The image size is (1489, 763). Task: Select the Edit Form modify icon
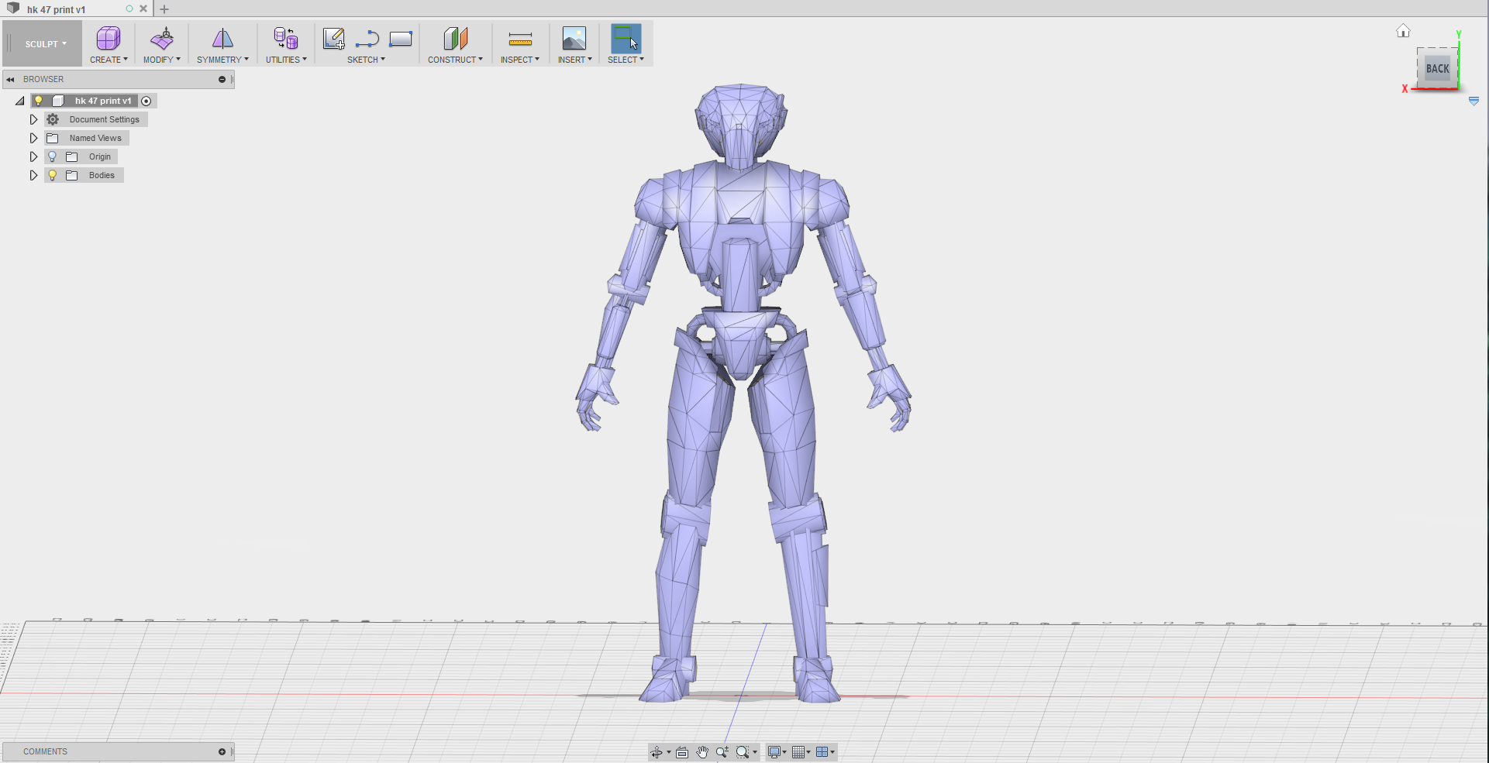pyautogui.click(x=162, y=38)
